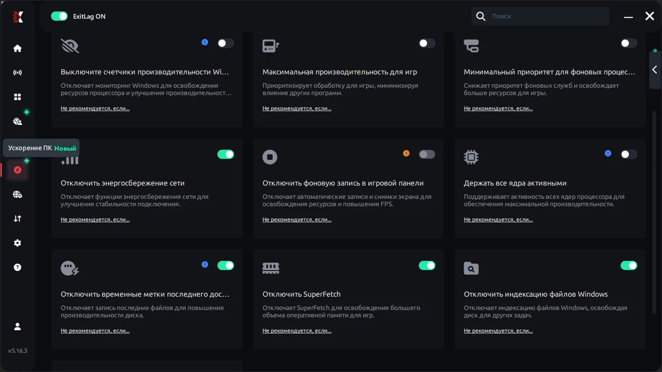This screenshot has height=372, width=662.
Task: Select the red lightning PC boost icon
Action: coord(17,170)
